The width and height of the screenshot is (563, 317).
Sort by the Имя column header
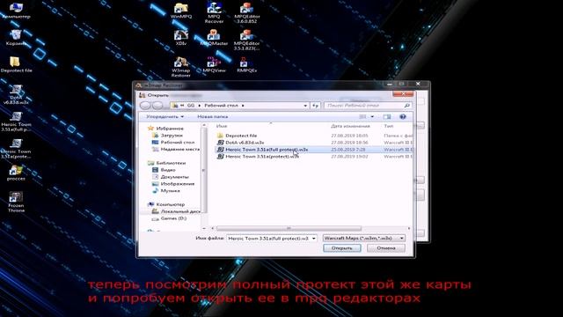point(222,126)
